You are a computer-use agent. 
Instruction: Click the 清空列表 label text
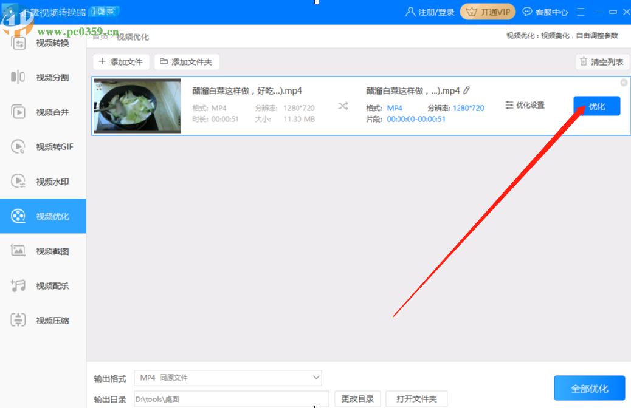(x=607, y=62)
